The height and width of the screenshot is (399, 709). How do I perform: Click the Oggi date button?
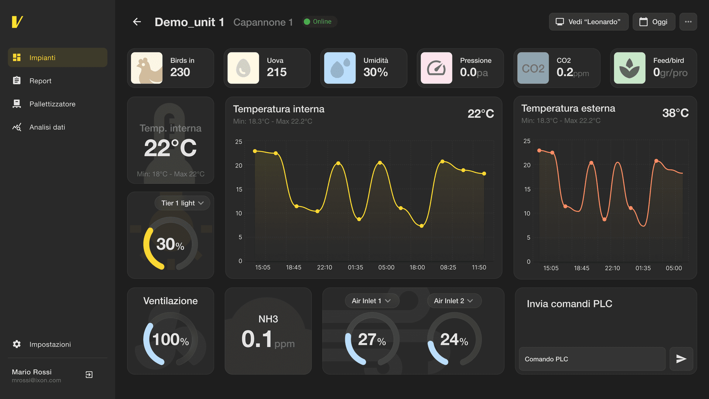[x=654, y=22]
